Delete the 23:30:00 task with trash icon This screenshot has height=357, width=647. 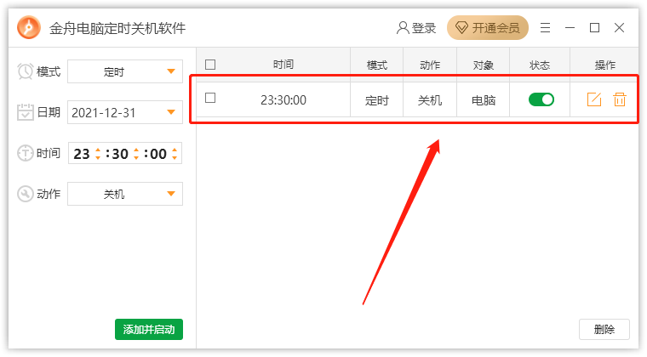tap(620, 99)
